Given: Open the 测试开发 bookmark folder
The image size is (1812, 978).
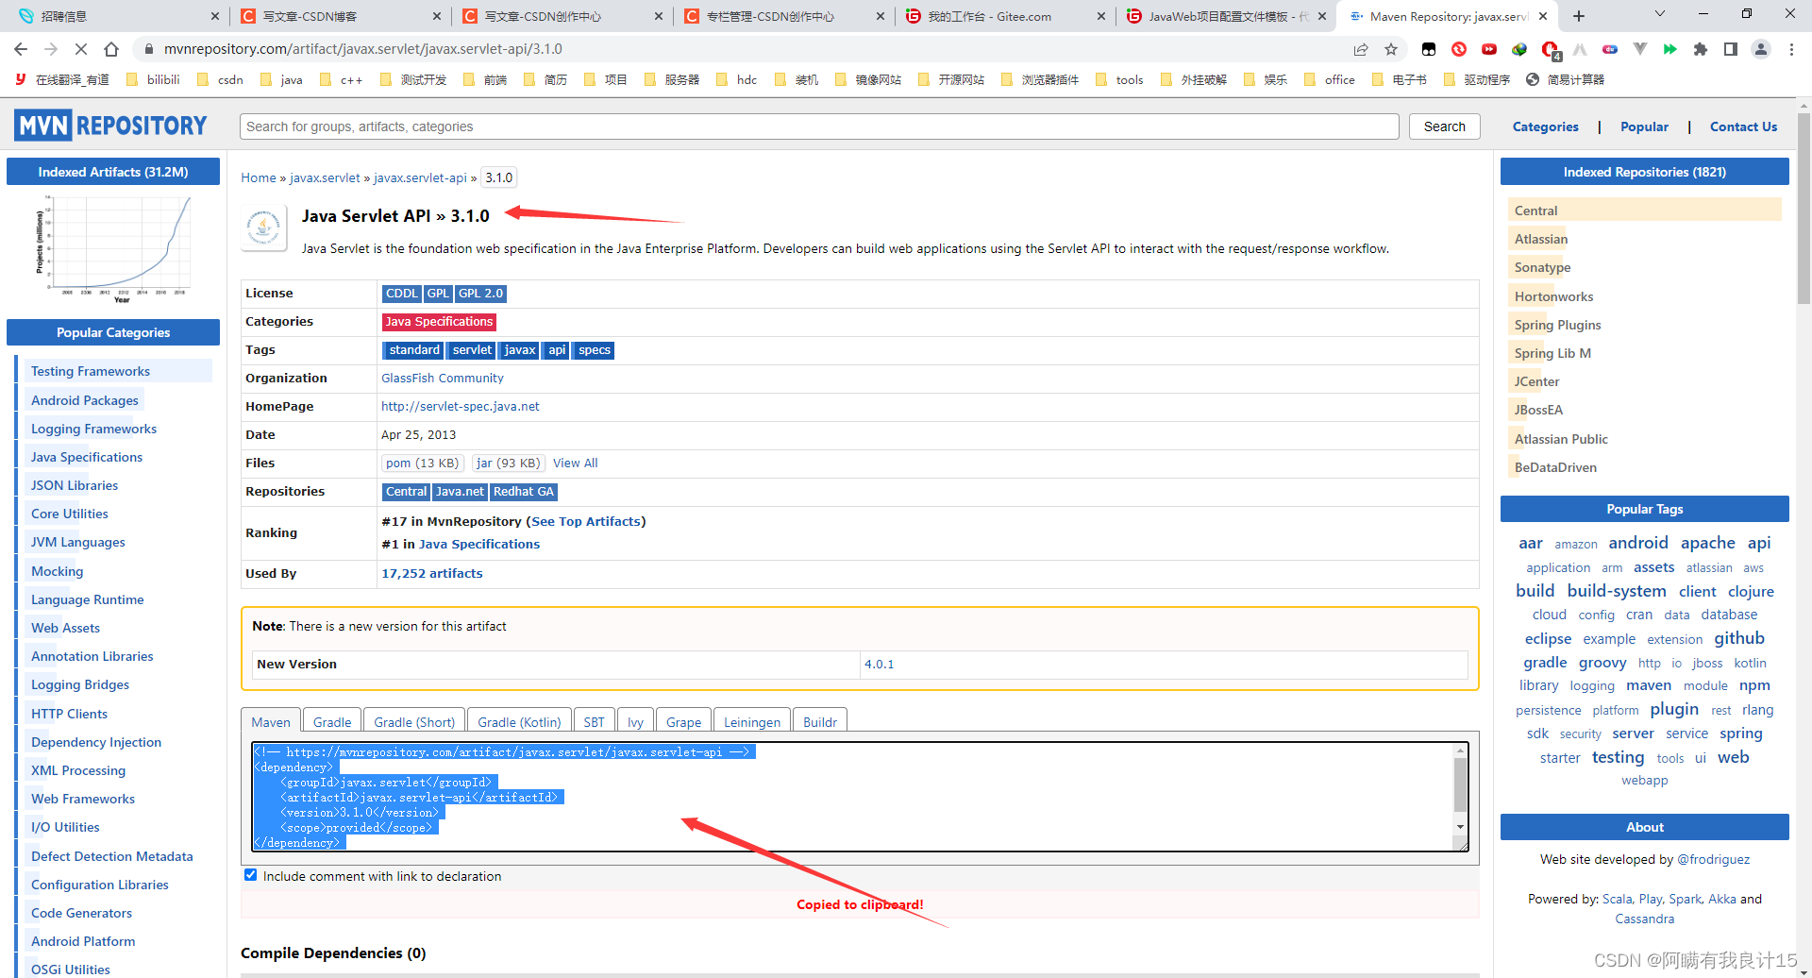Looking at the screenshot, I should [x=413, y=80].
